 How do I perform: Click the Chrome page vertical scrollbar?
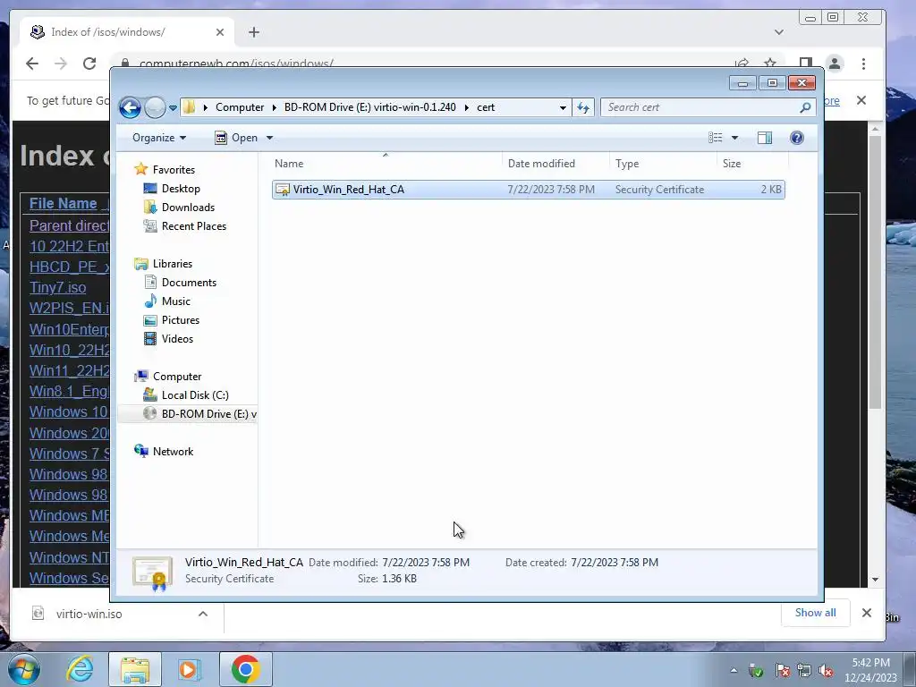(x=875, y=272)
